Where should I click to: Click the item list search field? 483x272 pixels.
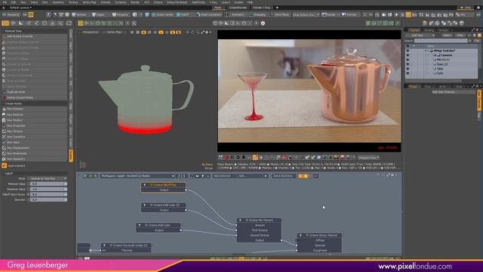click(441, 41)
